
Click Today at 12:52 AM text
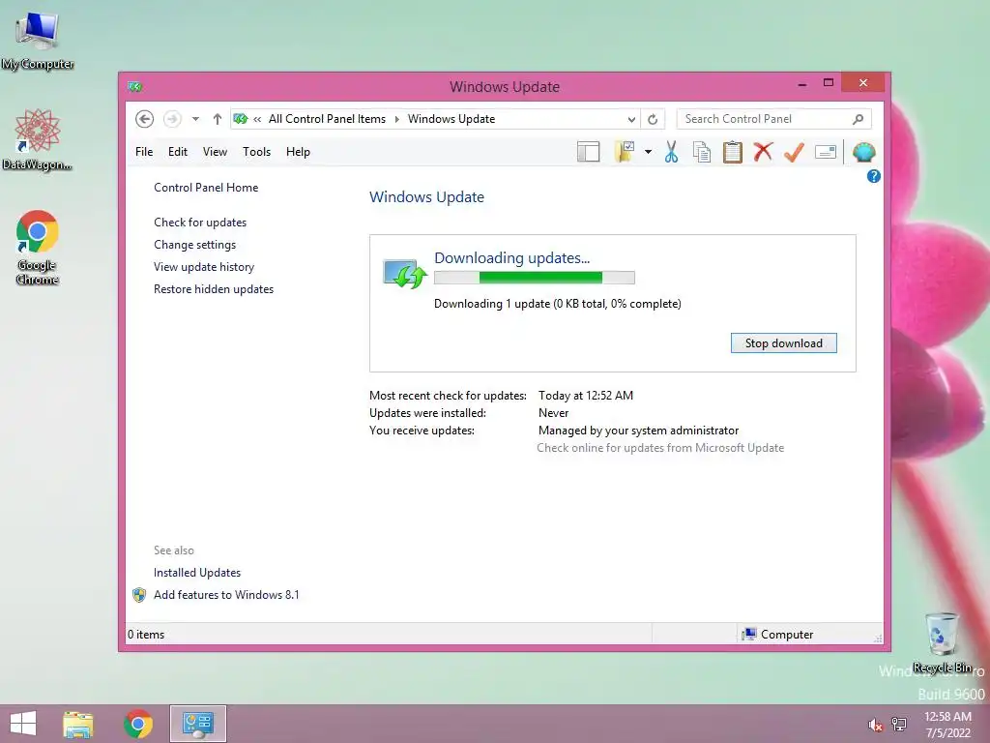(585, 396)
